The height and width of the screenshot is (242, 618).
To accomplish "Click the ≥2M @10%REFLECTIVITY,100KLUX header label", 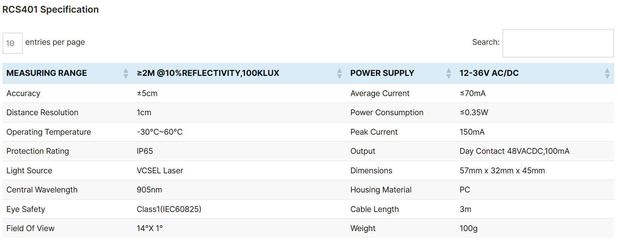I will point(208,73).
